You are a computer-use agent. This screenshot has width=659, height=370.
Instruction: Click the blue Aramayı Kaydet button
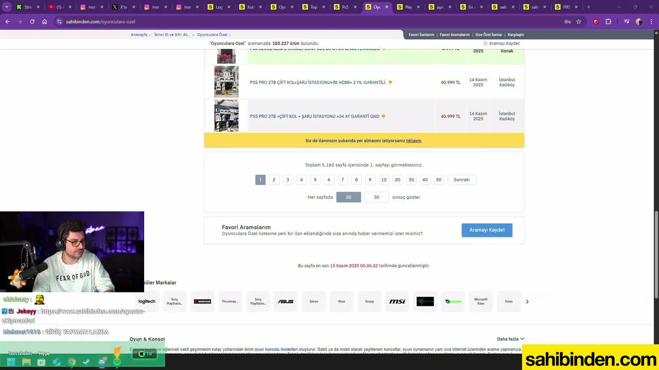(487, 230)
